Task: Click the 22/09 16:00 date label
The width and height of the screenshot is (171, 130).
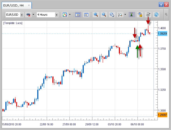Action: point(46,124)
